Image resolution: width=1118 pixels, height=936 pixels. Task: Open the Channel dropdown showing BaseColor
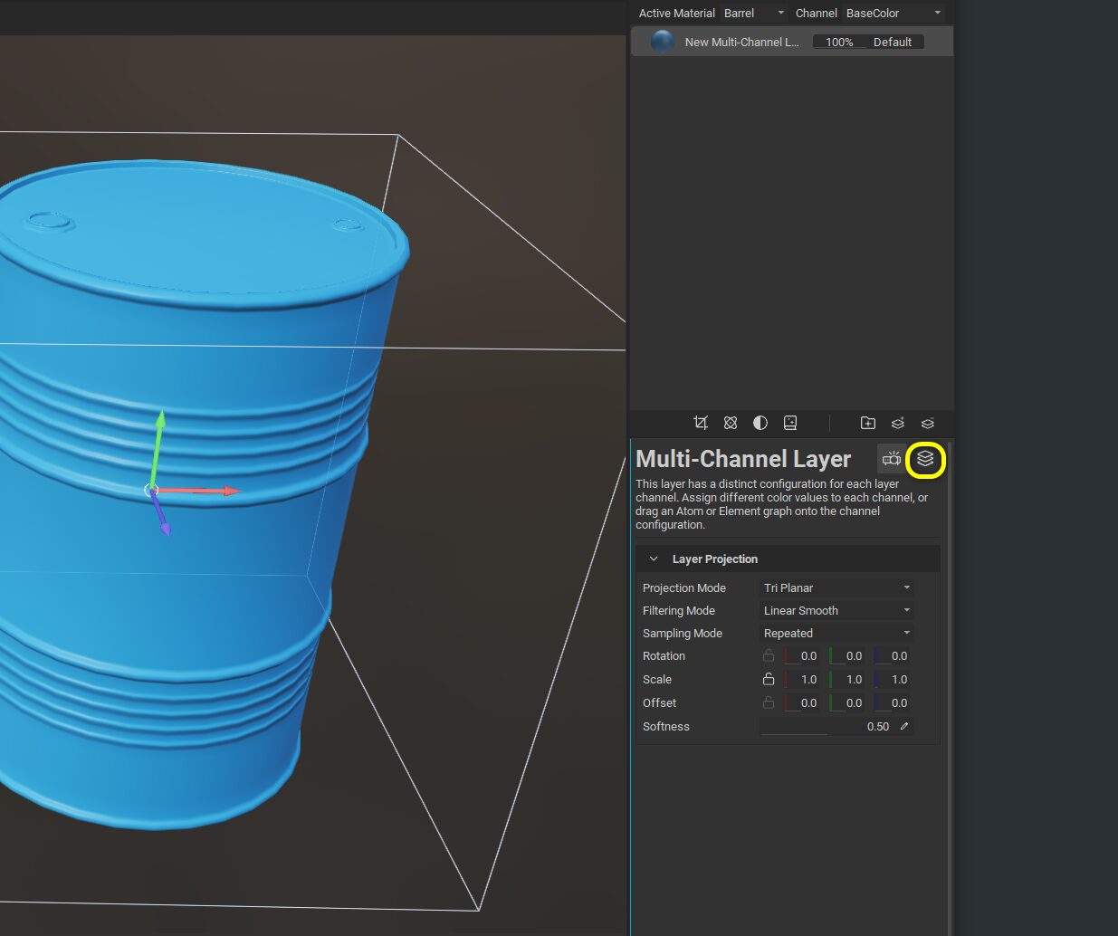894,13
